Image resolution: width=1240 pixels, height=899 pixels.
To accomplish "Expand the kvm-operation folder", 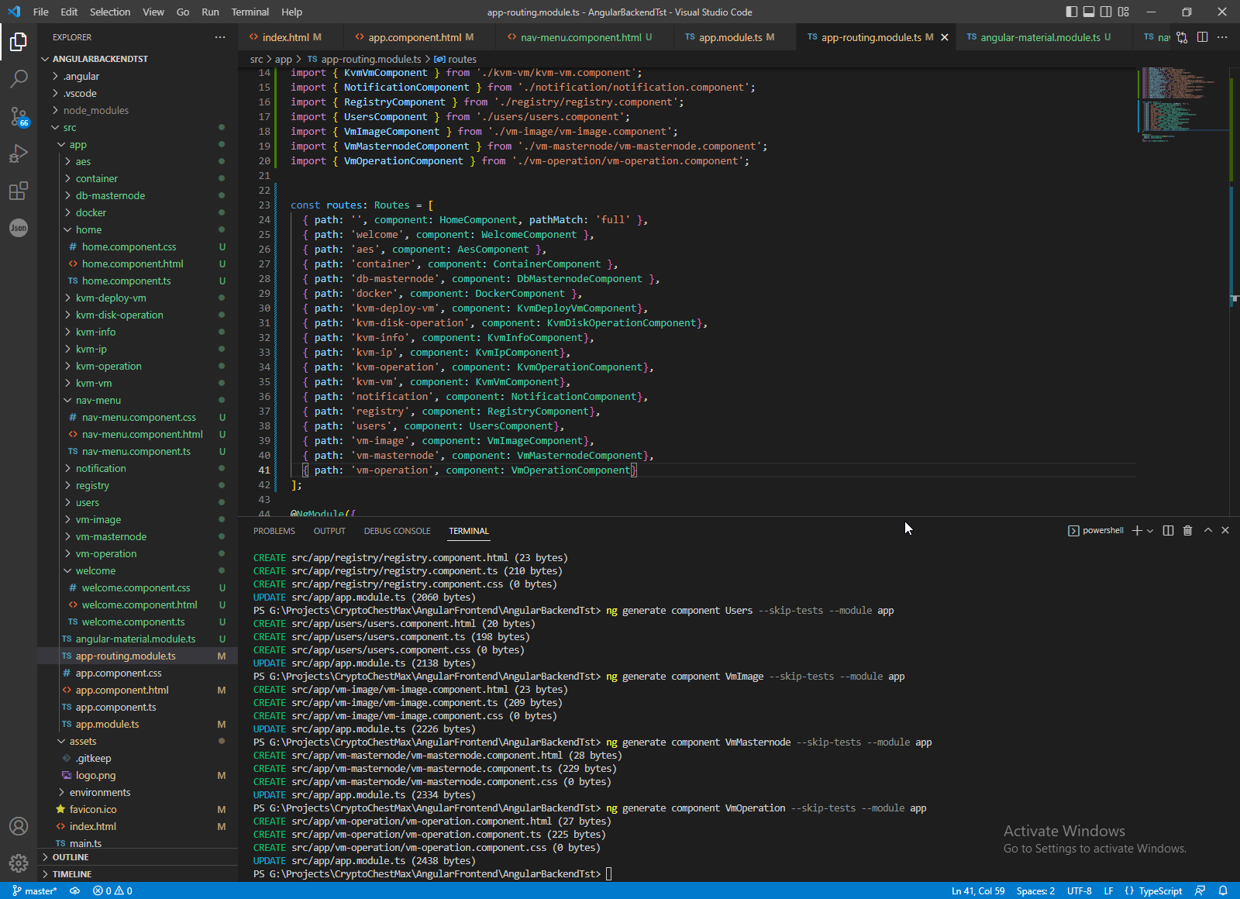I will coord(108,367).
